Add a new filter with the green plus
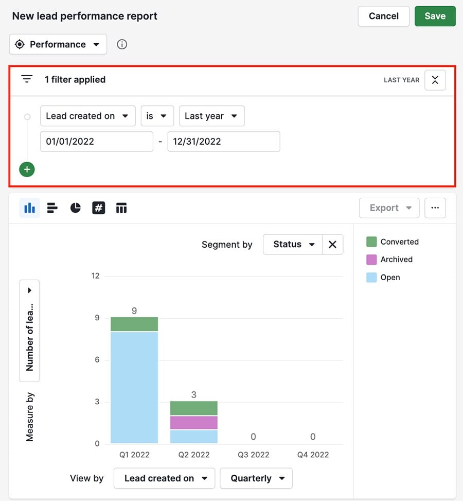 click(x=27, y=169)
